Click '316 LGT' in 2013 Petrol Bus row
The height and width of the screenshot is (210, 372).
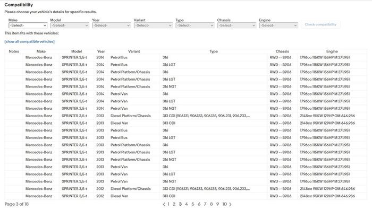coord(169,137)
